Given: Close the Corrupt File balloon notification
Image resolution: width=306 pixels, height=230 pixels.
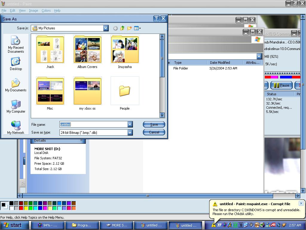Looking at the screenshot, I should (301, 203).
